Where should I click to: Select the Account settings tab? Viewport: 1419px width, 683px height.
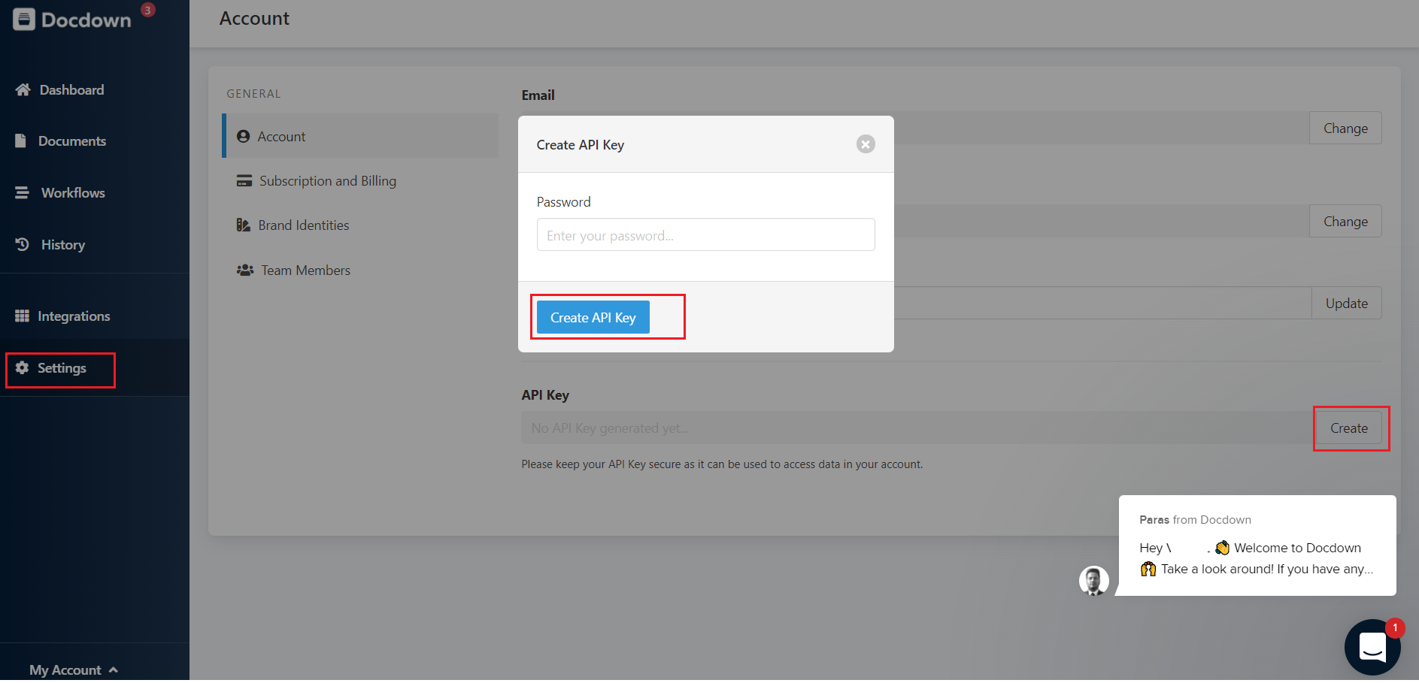point(360,136)
